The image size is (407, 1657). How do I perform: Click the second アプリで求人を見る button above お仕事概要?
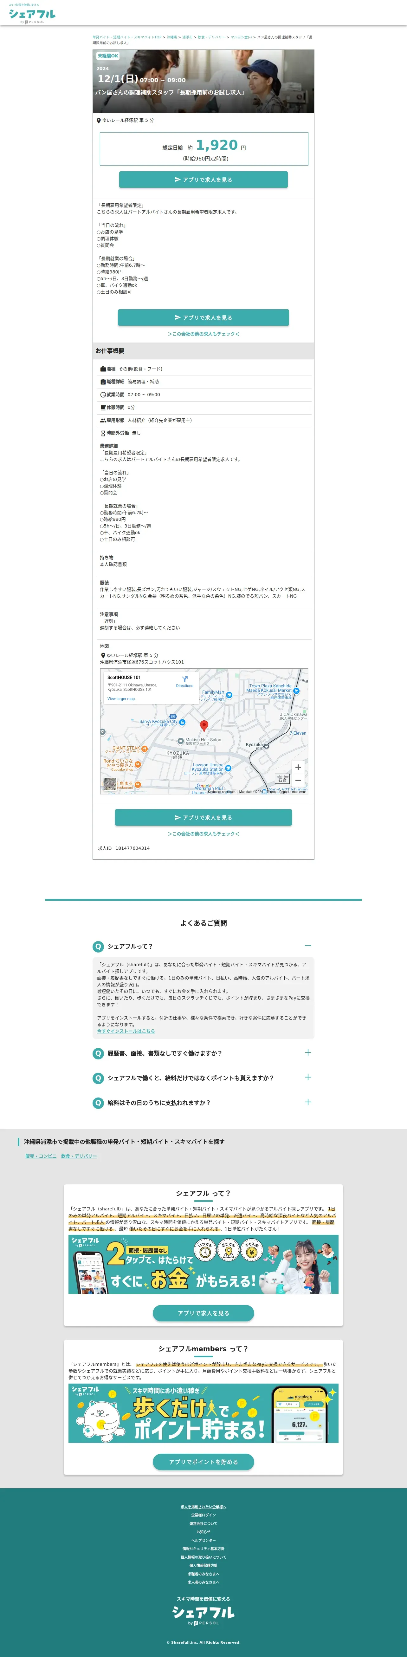coord(203,317)
